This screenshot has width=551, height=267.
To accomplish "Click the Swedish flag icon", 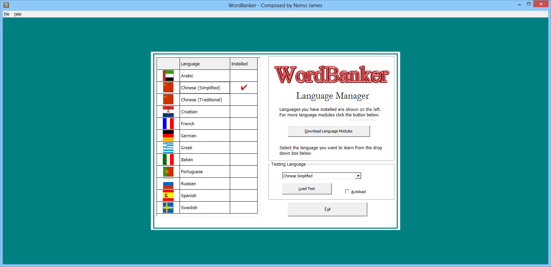I will click(x=168, y=207).
